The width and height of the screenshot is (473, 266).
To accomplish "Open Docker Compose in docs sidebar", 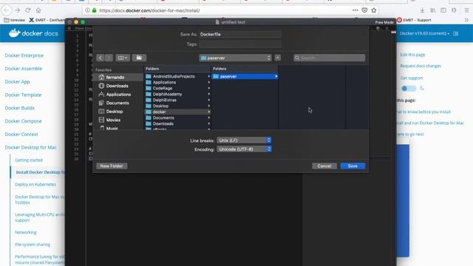I will tap(23, 121).
